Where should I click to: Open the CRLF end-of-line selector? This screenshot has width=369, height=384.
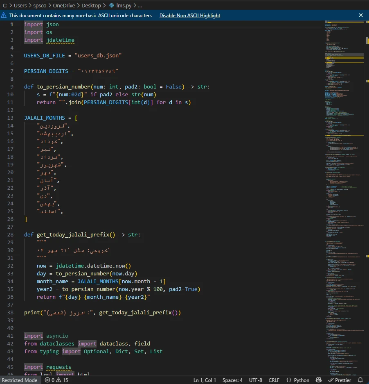(274, 380)
